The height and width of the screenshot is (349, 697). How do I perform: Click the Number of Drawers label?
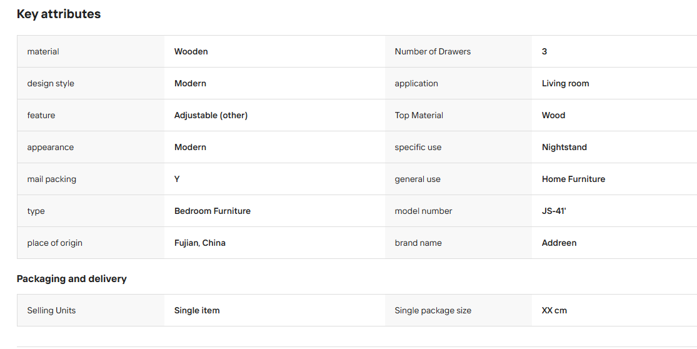point(433,51)
